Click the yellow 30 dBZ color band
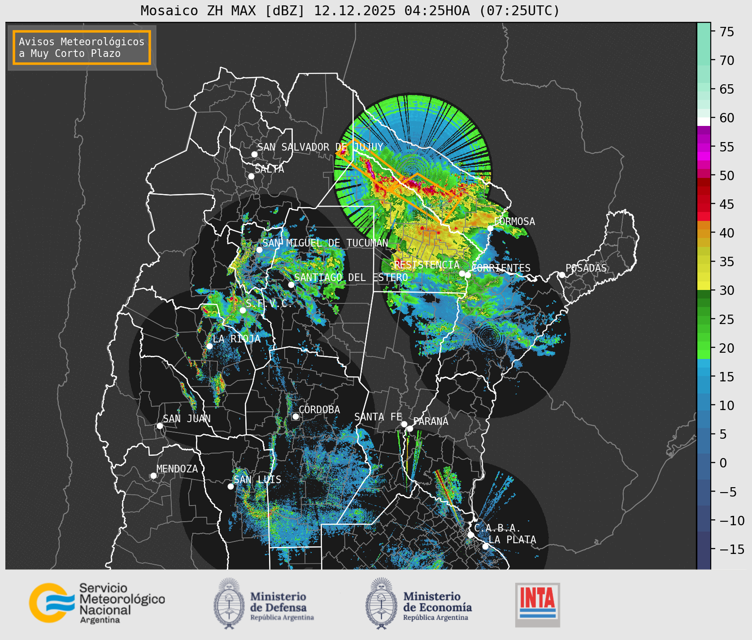Viewport: 752px width, 640px height. (704, 285)
